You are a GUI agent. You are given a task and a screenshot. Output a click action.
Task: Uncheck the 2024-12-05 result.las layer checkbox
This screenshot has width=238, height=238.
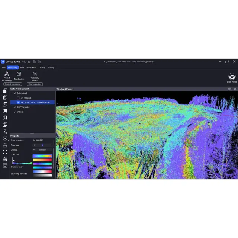(18, 102)
